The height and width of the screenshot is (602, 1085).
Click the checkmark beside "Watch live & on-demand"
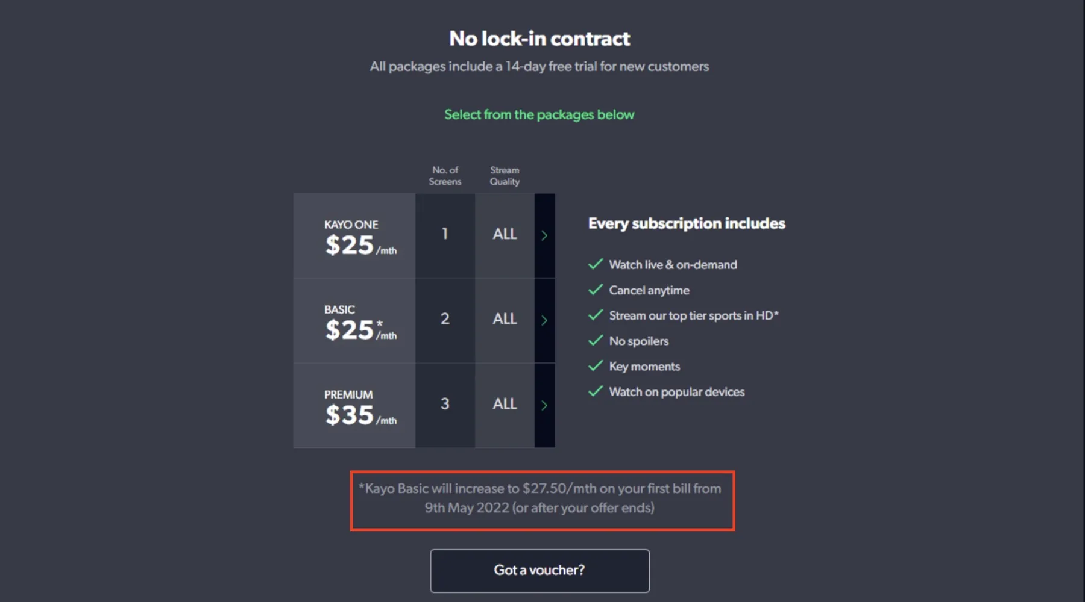coord(596,264)
